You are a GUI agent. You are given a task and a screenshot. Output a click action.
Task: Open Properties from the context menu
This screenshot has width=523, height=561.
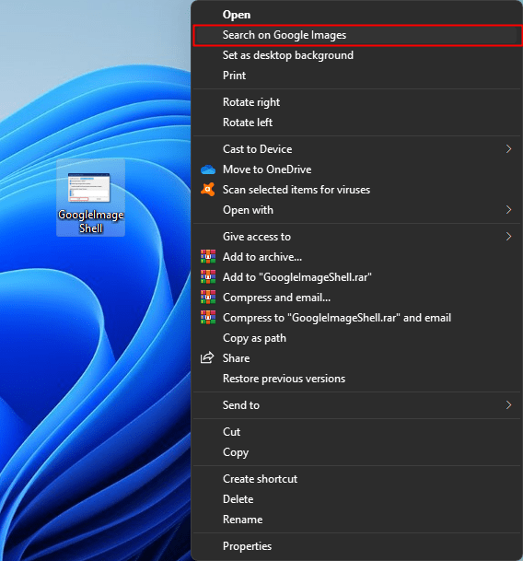click(x=356, y=546)
